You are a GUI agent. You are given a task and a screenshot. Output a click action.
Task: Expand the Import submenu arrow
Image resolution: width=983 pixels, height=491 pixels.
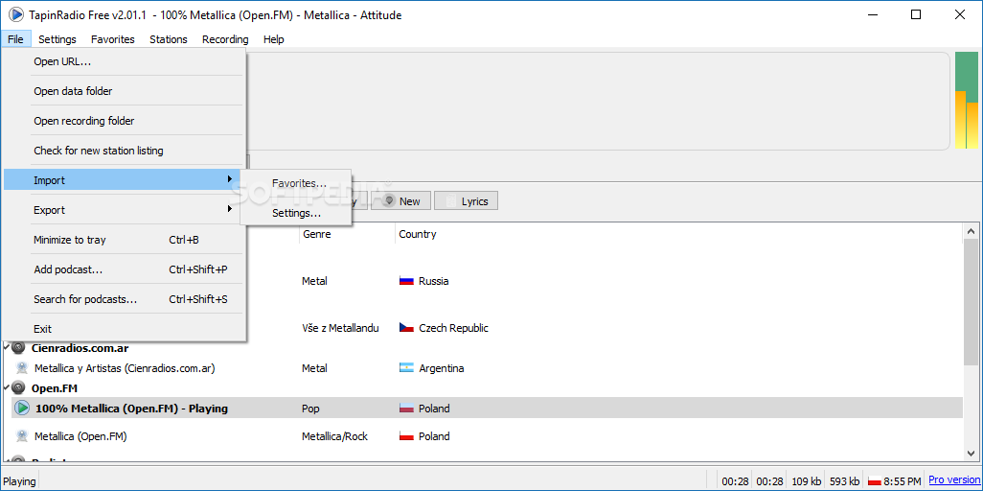(x=230, y=179)
